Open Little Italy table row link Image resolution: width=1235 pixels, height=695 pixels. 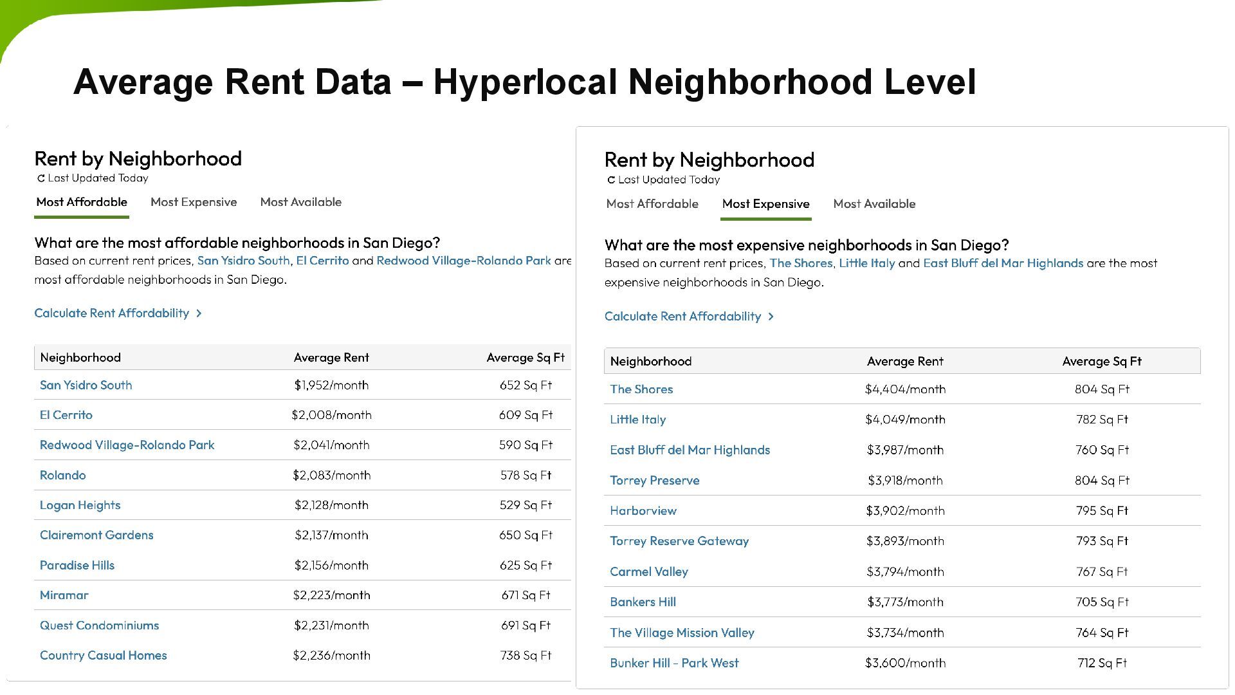click(637, 420)
